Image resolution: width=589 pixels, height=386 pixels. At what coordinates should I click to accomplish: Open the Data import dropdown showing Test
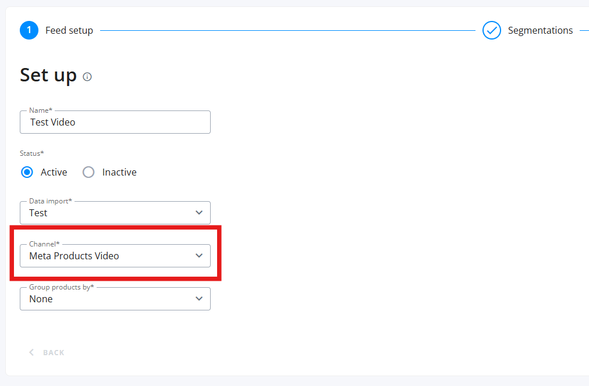(111, 213)
